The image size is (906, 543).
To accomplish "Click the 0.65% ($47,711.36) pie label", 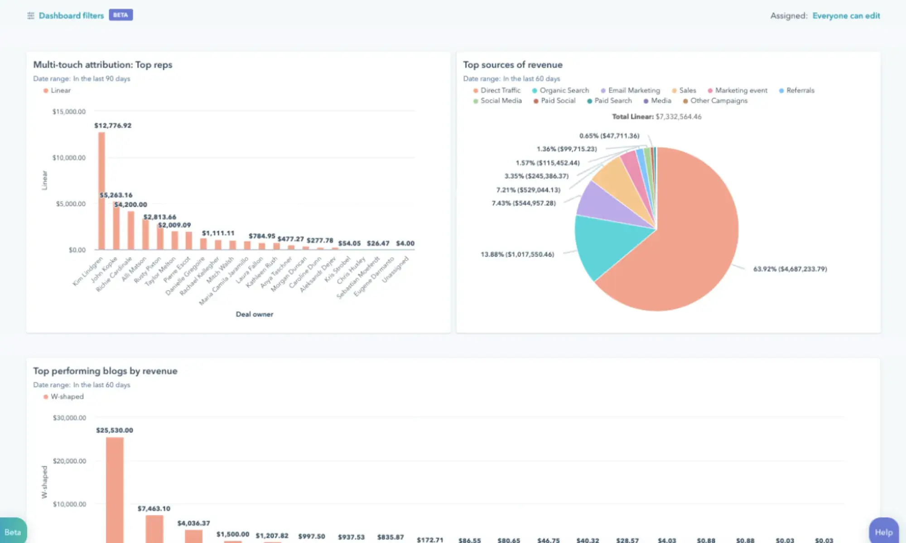I will pyautogui.click(x=609, y=136).
